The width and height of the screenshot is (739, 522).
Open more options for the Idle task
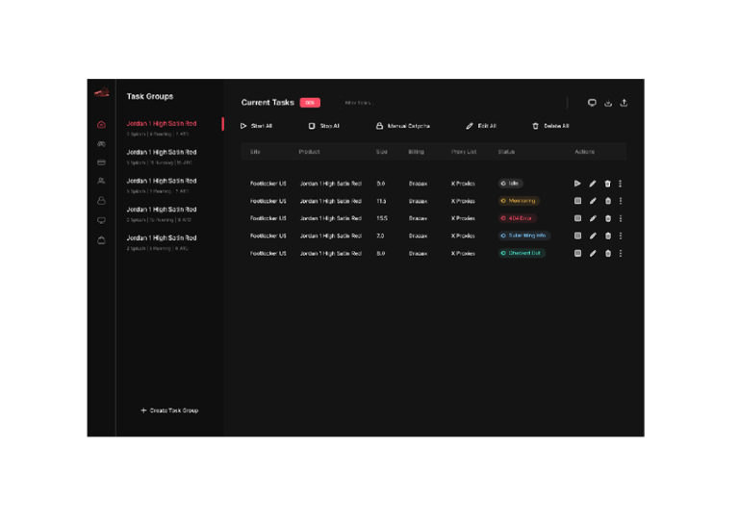tap(621, 184)
